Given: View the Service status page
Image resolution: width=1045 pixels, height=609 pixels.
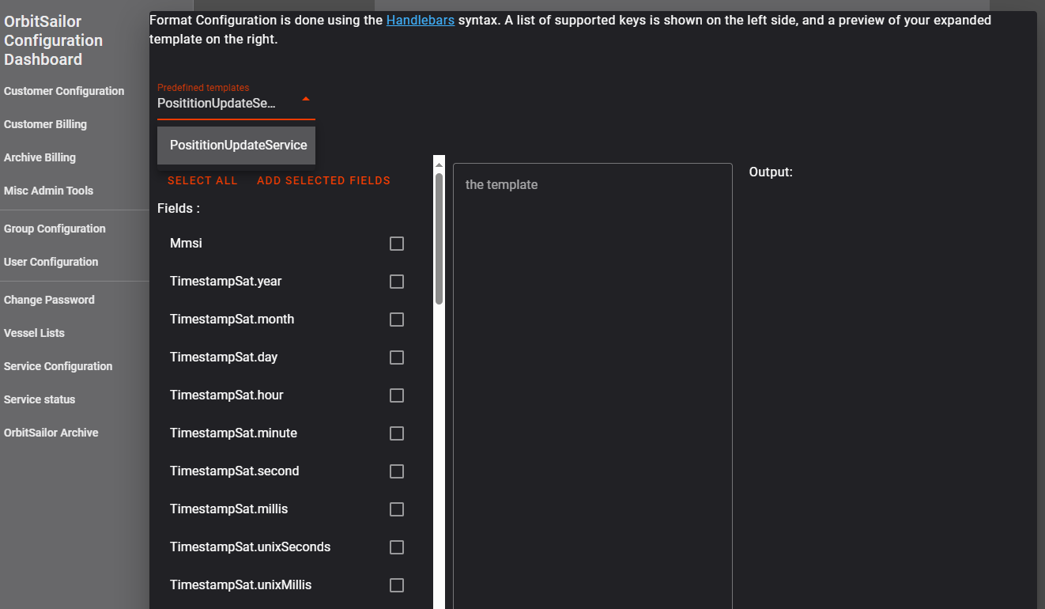Looking at the screenshot, I should pyautogui.click(x=40, y=399).
